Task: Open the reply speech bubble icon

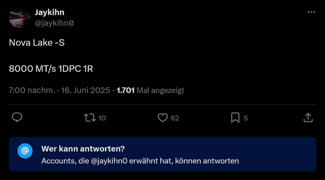Action: pyautogui.click(x=17, y=118)
